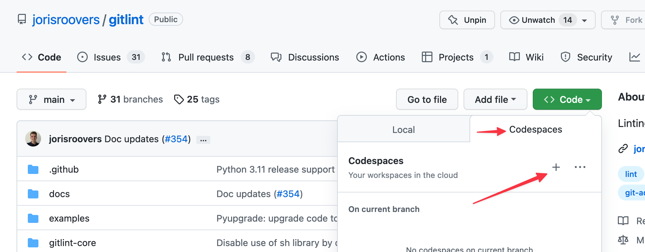The width and height of the screenshot is (645, 252).
Task: Open Disable use of sh library commit
Action: [277, 243]
